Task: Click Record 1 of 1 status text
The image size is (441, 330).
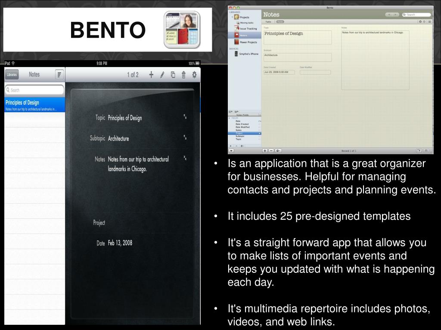Action: [349, 151]
